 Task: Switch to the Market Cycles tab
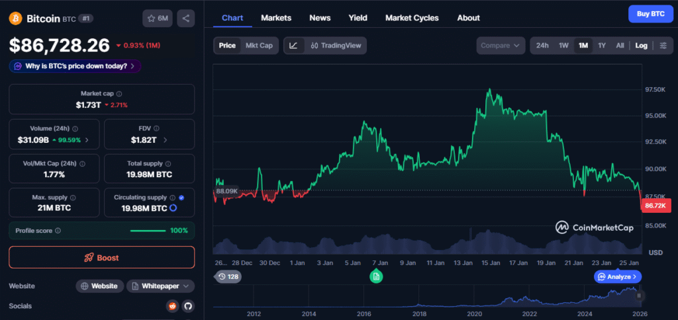(411, 18)
